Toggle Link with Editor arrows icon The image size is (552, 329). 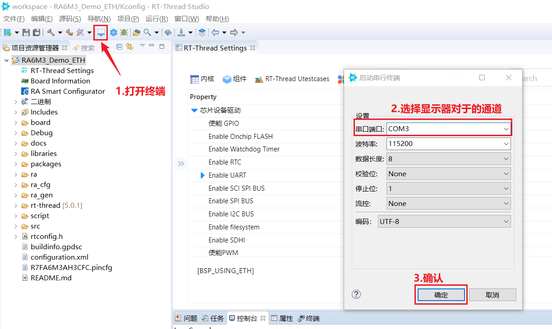tap(129, 46)
